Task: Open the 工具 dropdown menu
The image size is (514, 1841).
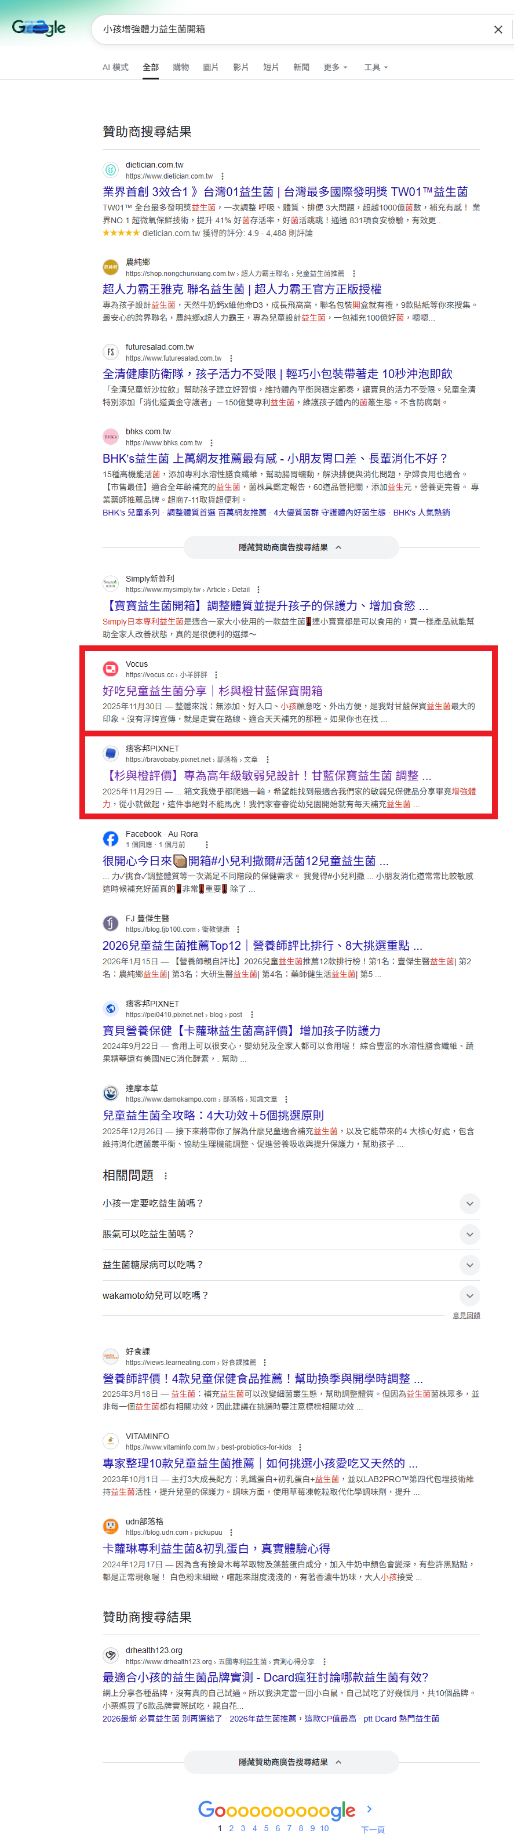Action: [x=376, y=67]
